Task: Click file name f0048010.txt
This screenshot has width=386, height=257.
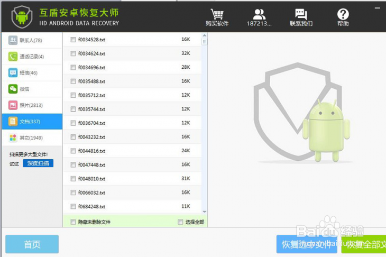Action: 92,179
